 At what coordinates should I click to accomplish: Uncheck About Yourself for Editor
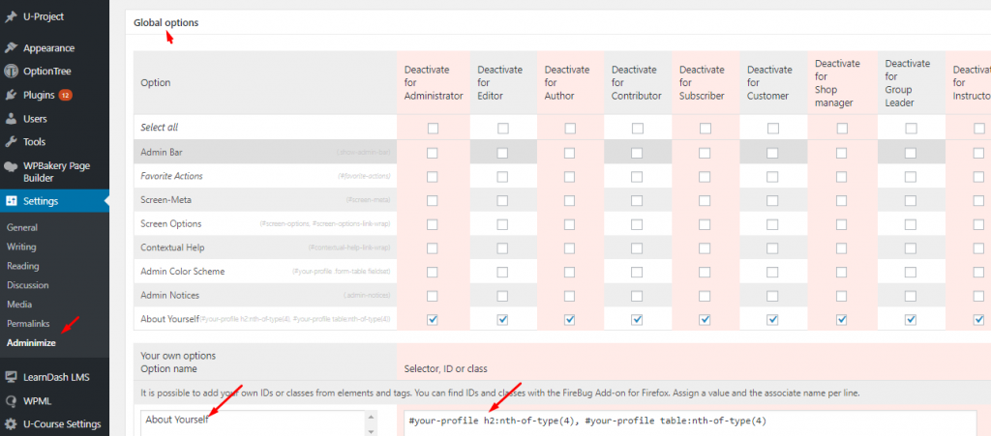click(502, 320)
